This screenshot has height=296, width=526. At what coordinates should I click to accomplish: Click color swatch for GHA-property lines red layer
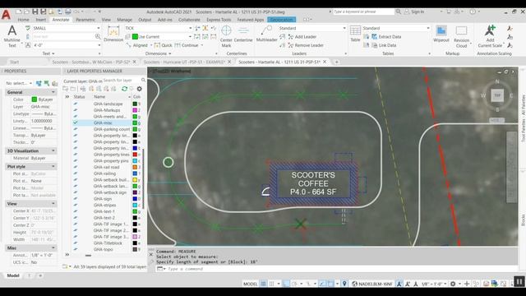[135, 155]
